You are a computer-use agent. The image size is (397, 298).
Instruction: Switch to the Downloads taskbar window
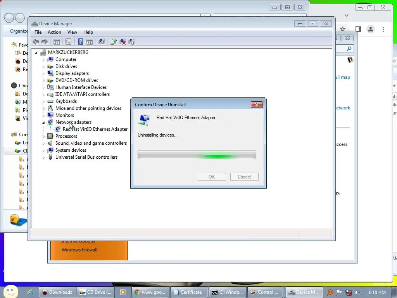point(57,292)
